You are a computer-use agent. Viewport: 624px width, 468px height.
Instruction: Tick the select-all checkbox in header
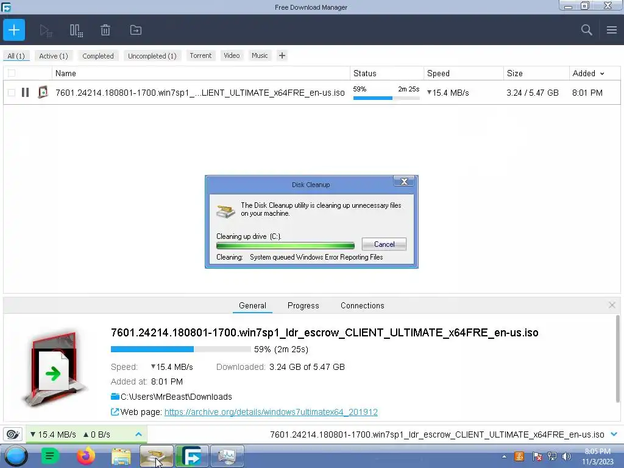coord(12,73)
